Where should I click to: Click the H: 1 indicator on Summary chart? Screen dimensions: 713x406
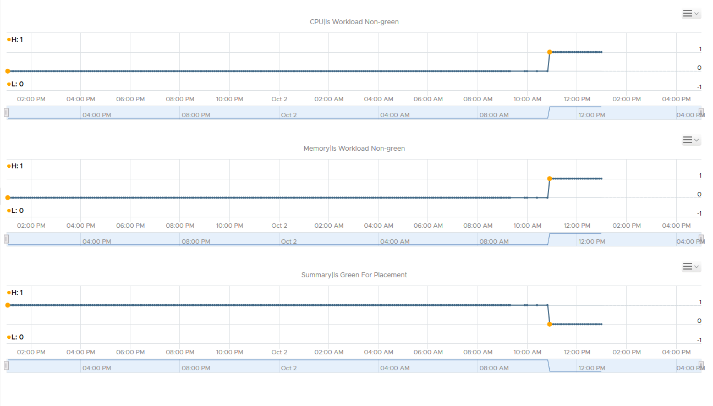(x=15, y=292)
